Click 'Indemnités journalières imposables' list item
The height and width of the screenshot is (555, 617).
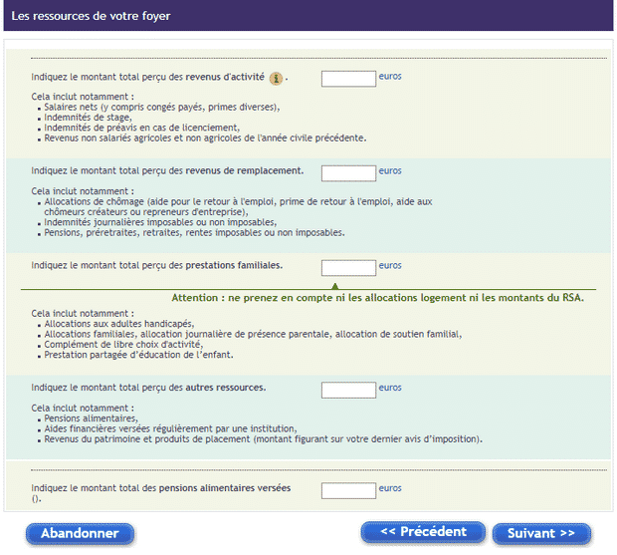(160, 222)
